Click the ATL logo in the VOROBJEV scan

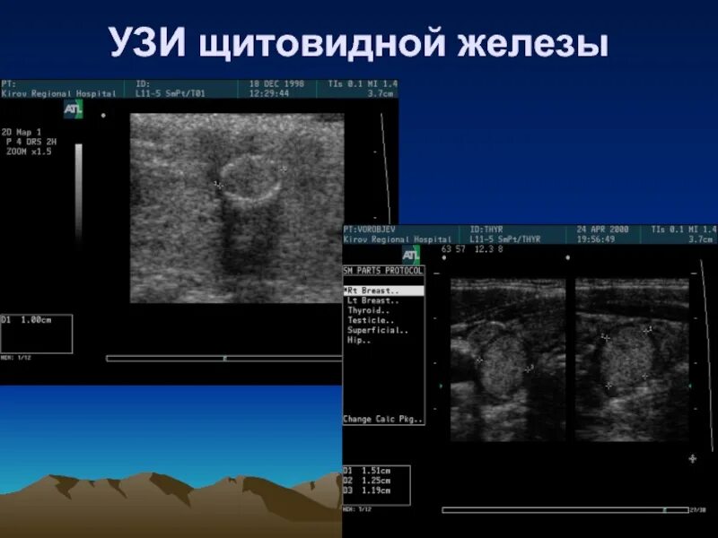(x=411, y=256)
